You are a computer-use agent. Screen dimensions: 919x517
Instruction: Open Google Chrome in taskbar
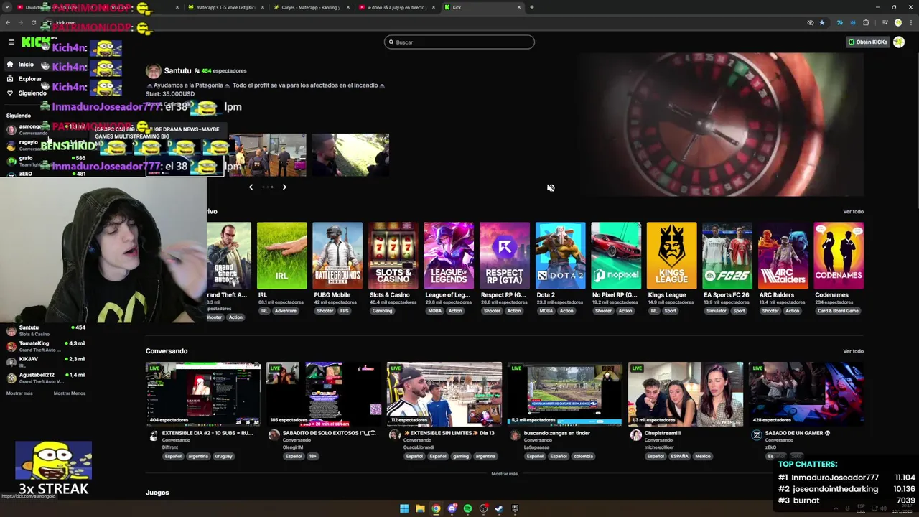pos(436,508)
